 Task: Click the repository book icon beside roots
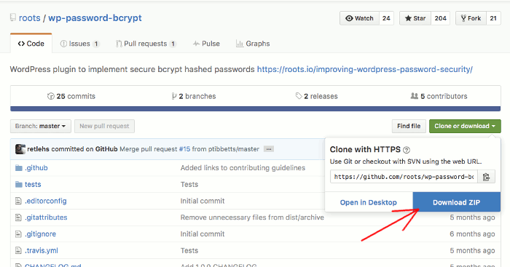[x=12, y=17]
